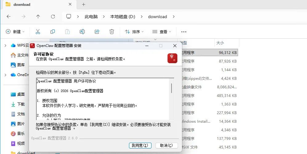Select the Windows Installer row 14,364 KB
Viewport: 307px width, 154px height.
[x=210, y=121]
